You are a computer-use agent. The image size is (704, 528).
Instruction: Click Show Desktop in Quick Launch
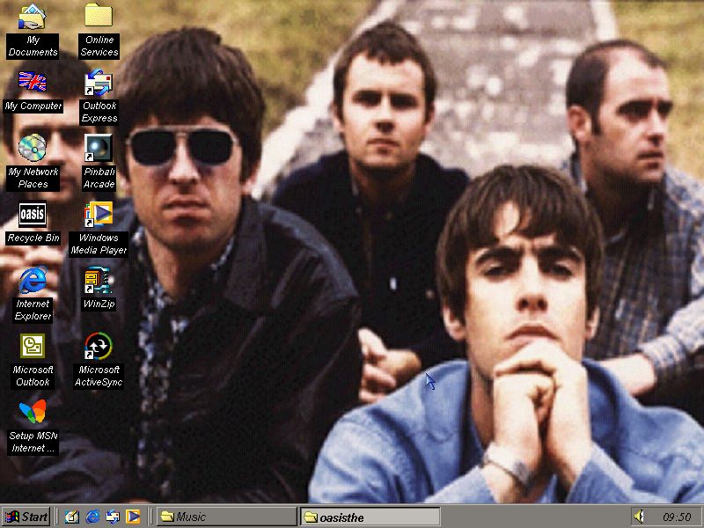[72, 517]
